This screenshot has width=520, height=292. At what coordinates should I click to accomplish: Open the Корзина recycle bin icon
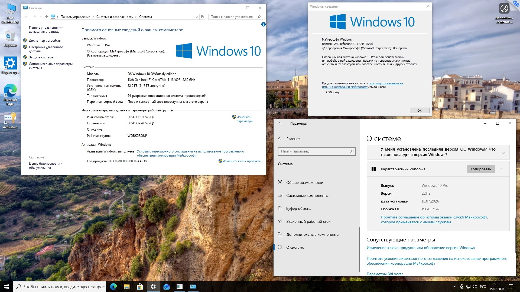10,38
